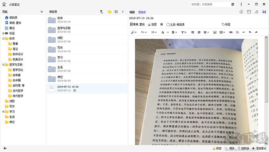The image size is (269, 152).
Task: Click the strikethrough lines toolbar icon
Action: 237,32
